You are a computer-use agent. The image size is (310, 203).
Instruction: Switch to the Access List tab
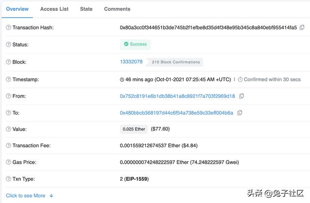coord(54,9)
